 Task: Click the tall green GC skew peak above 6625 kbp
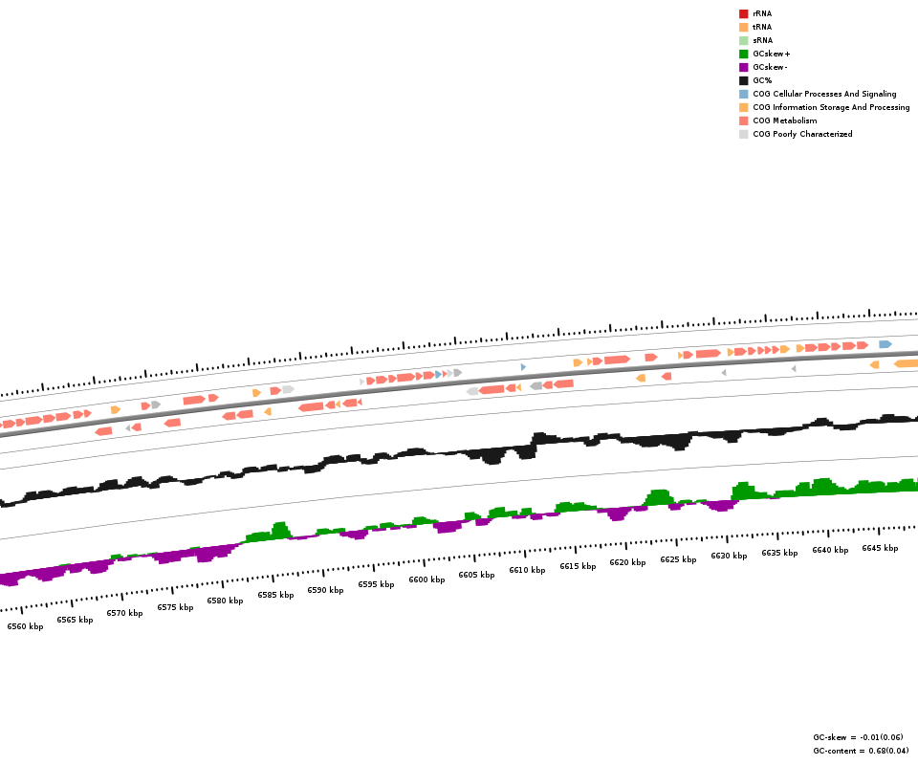(x=659, y=496)
